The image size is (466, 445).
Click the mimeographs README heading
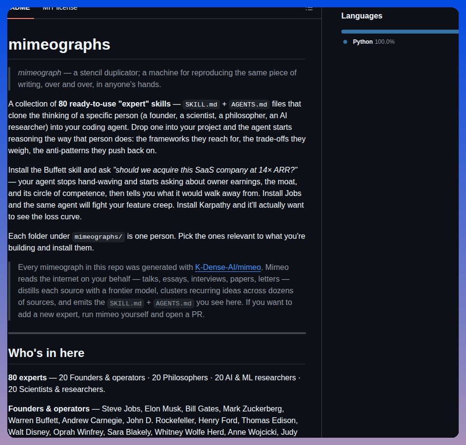click(x=59, y=45)
